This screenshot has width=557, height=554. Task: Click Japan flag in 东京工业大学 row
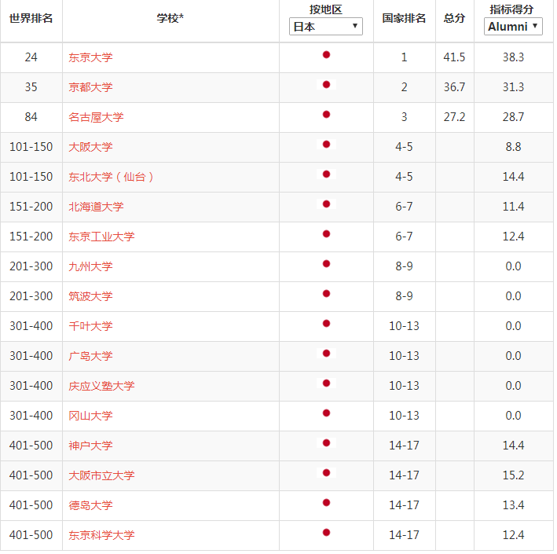tap(326, 234)
